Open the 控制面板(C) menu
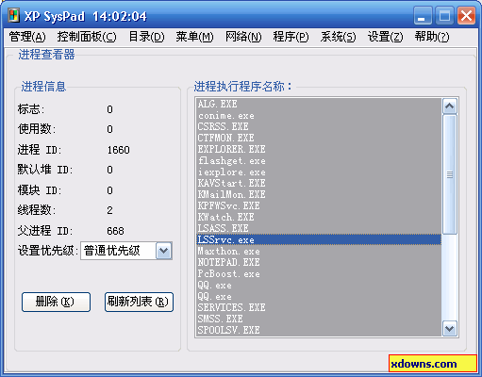 87,37
